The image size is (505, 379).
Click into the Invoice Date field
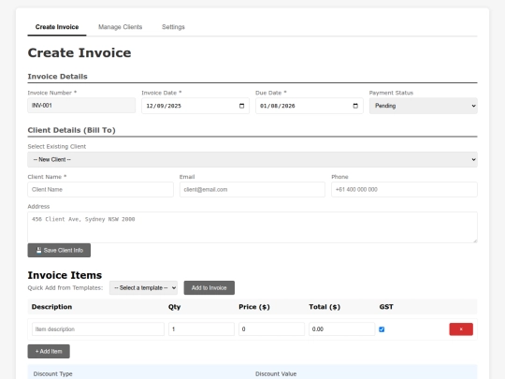coord(195,106)
